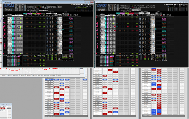Click USDJPY symbol in left bottom panel
Viewport: 189px width, 119px height.
49,114
